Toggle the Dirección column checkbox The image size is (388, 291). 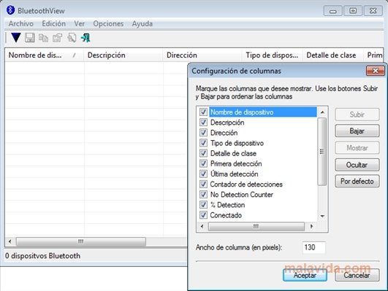pos(203,133)
